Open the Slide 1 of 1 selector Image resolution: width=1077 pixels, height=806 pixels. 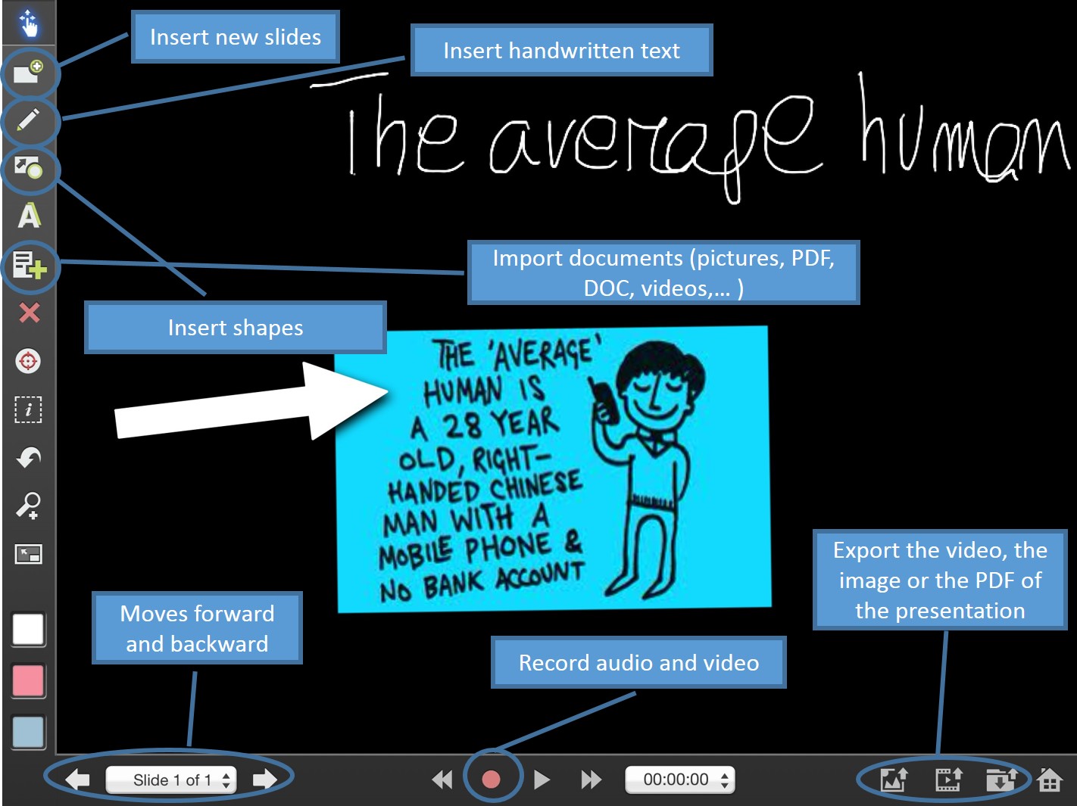[171, 780]
